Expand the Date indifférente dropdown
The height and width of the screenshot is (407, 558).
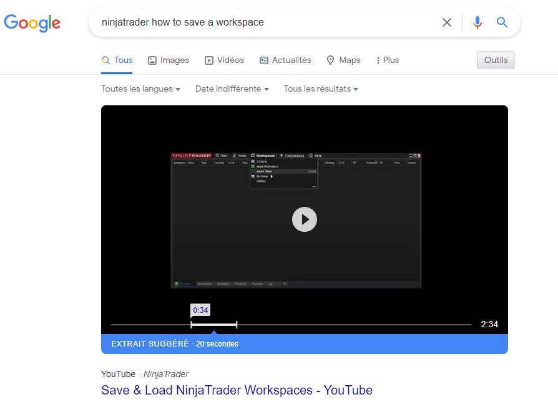(x=232, y=89)
